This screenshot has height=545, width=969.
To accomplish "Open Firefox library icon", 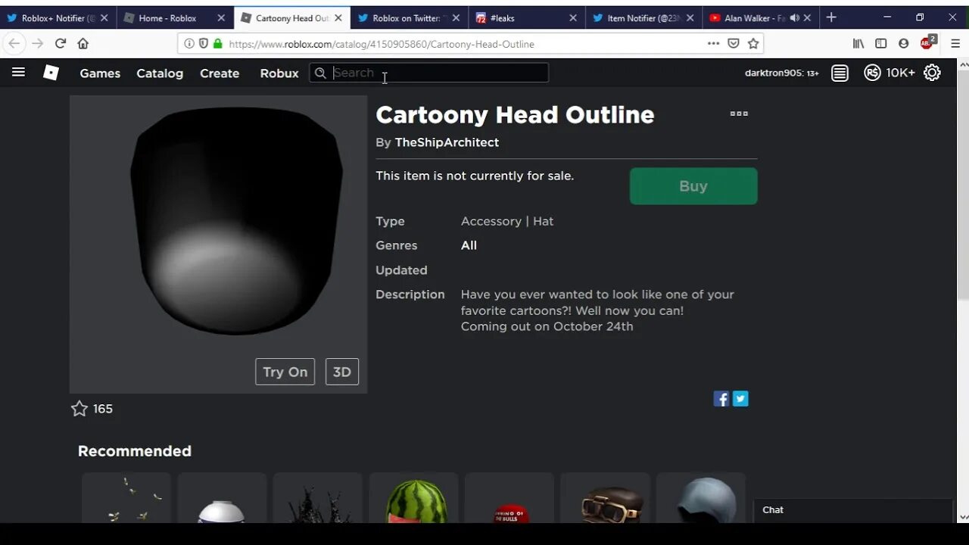I will (858, 44).
